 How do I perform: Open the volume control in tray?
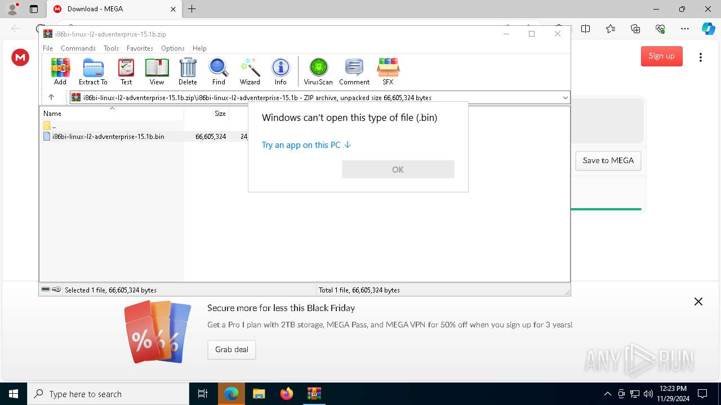point(648,394)
